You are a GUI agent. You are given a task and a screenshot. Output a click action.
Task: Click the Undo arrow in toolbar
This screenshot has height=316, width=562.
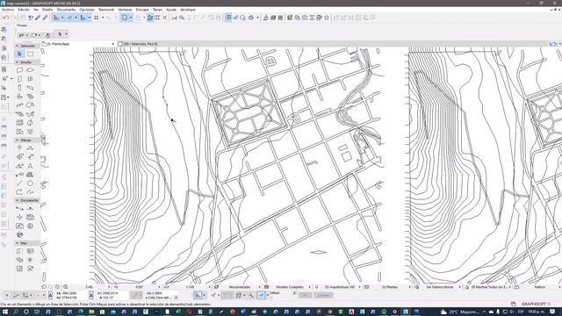pos(6,18)
